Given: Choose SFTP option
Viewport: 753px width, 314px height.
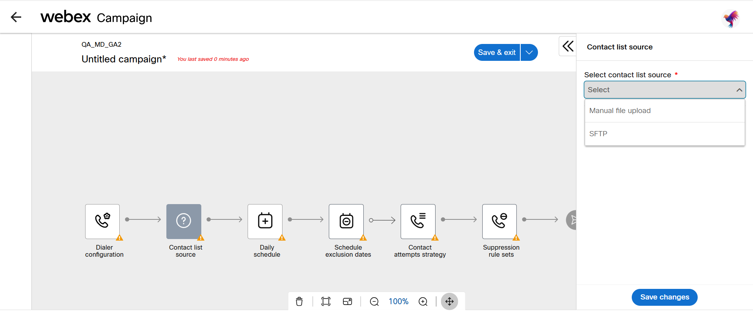Looking at the screenshot, I should point(665,134).
